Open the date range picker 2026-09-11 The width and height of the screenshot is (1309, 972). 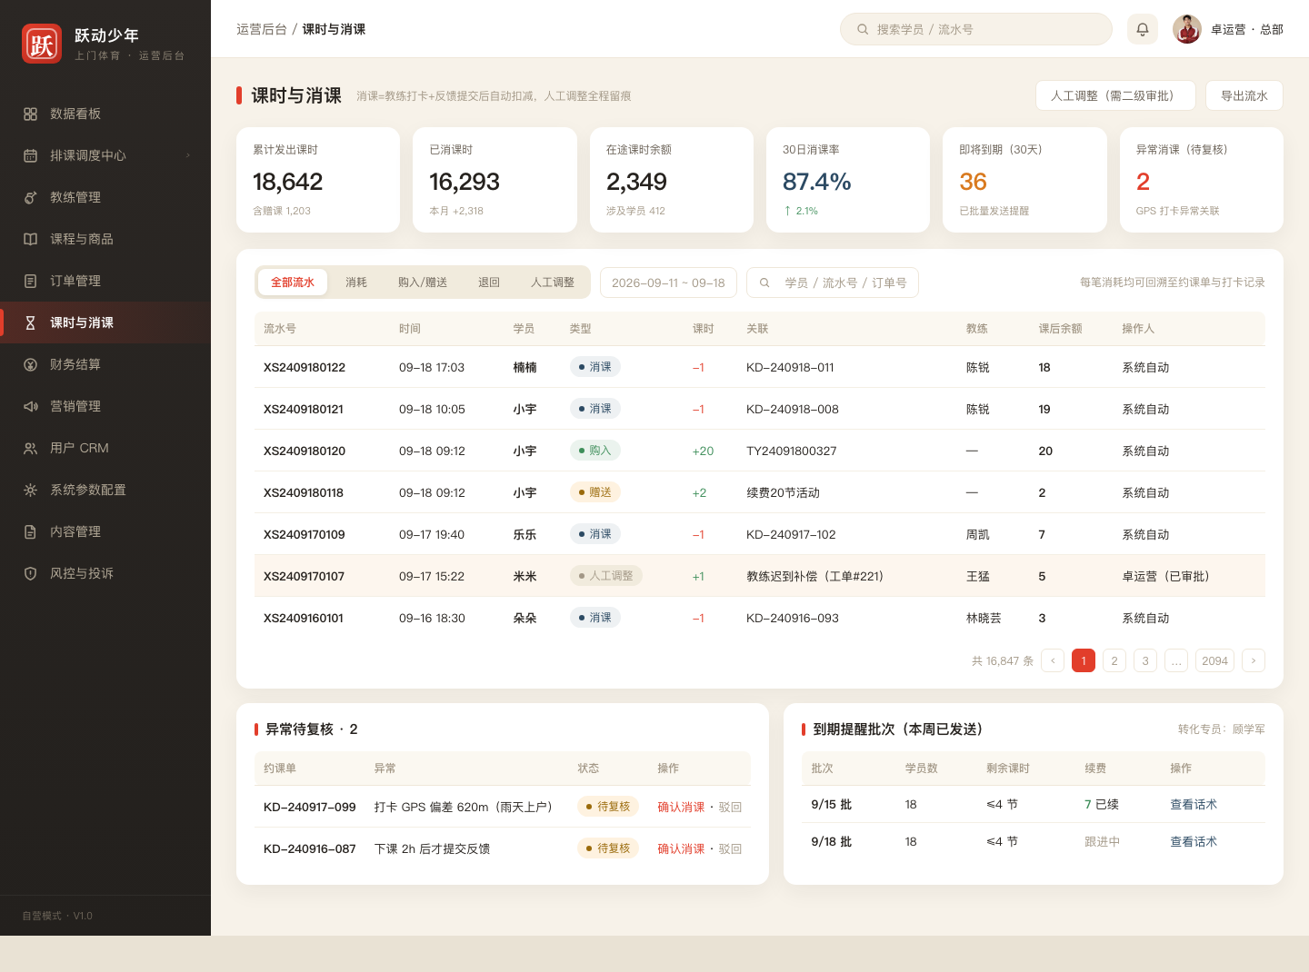tap(668, 283)
